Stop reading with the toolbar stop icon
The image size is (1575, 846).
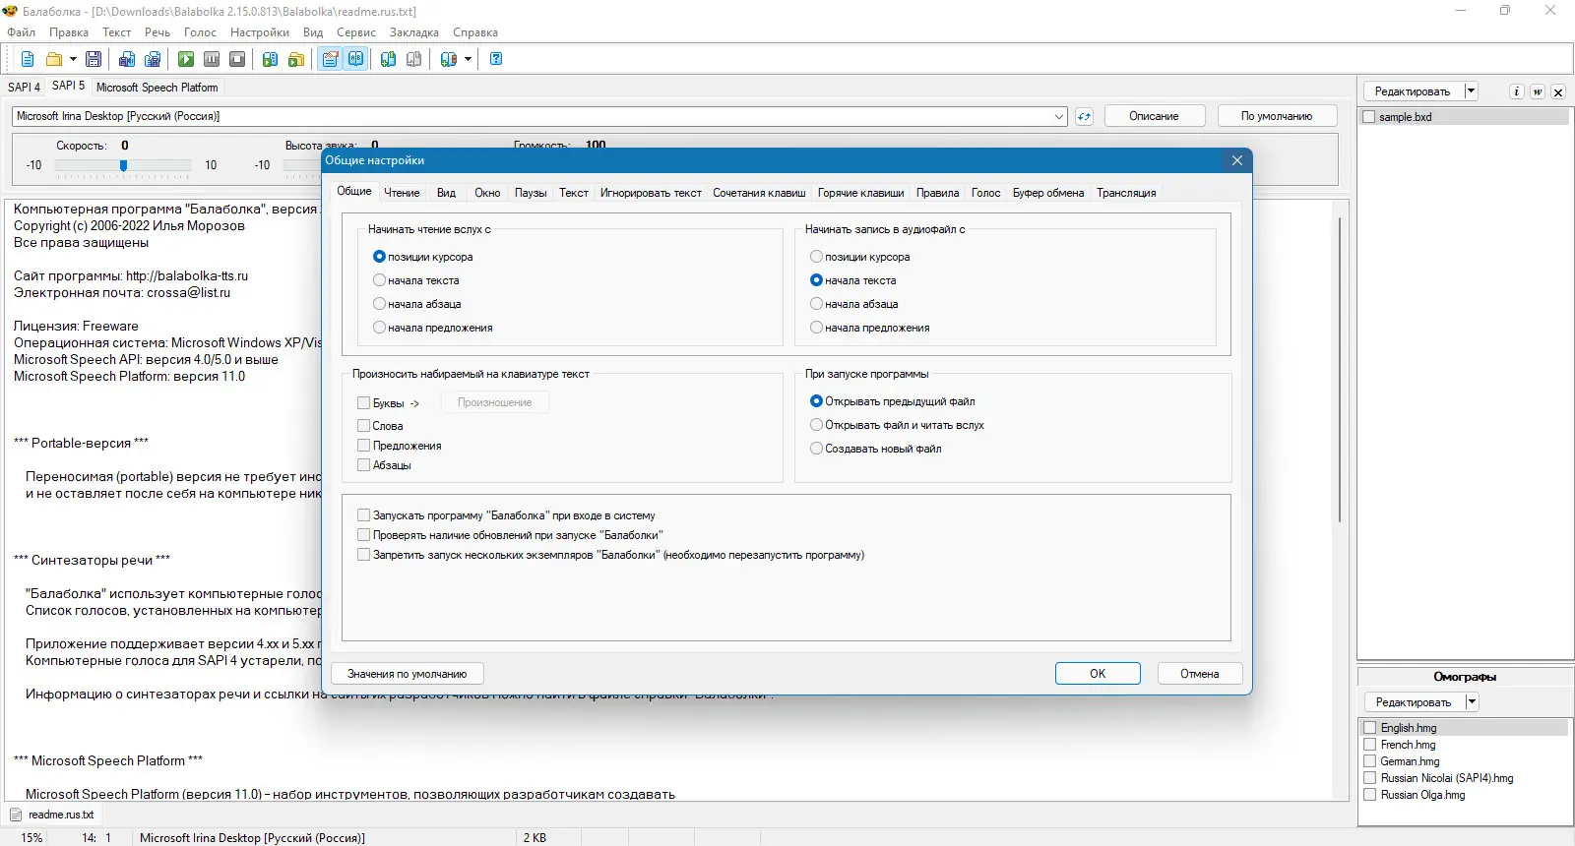coord(237,59)
